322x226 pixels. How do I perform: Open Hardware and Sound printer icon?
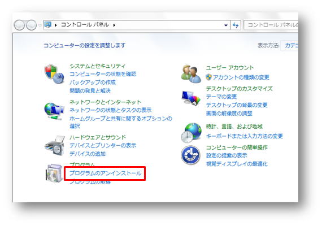tap(55, 145)
